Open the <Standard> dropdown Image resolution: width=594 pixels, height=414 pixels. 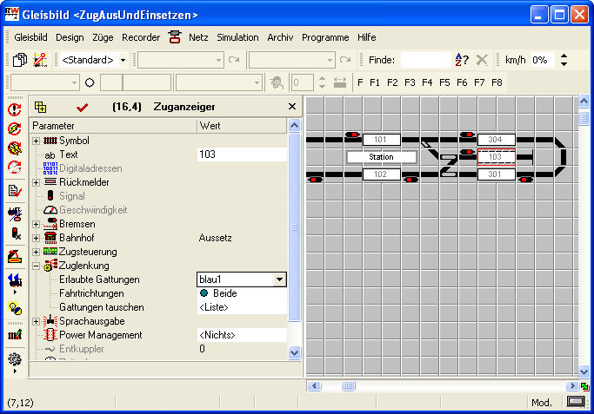pyautogui.click(x=123, y=60)
